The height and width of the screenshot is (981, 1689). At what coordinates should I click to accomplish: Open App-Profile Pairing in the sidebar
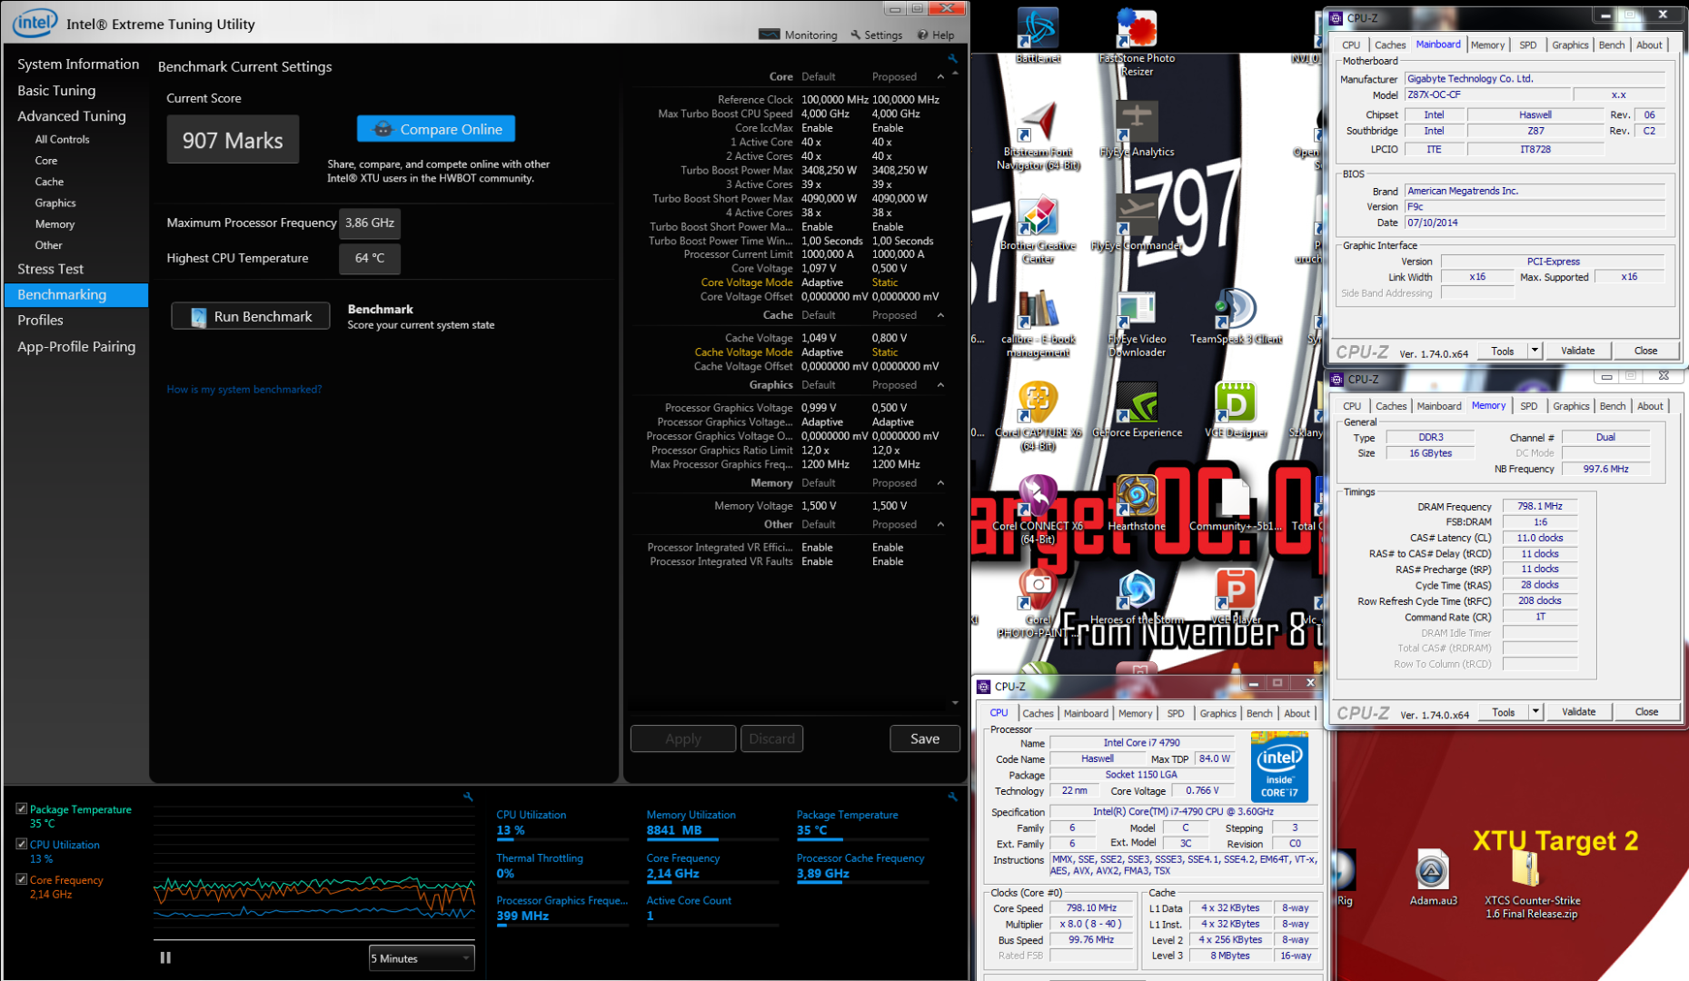pyautogui.click(x=76, y=346)
